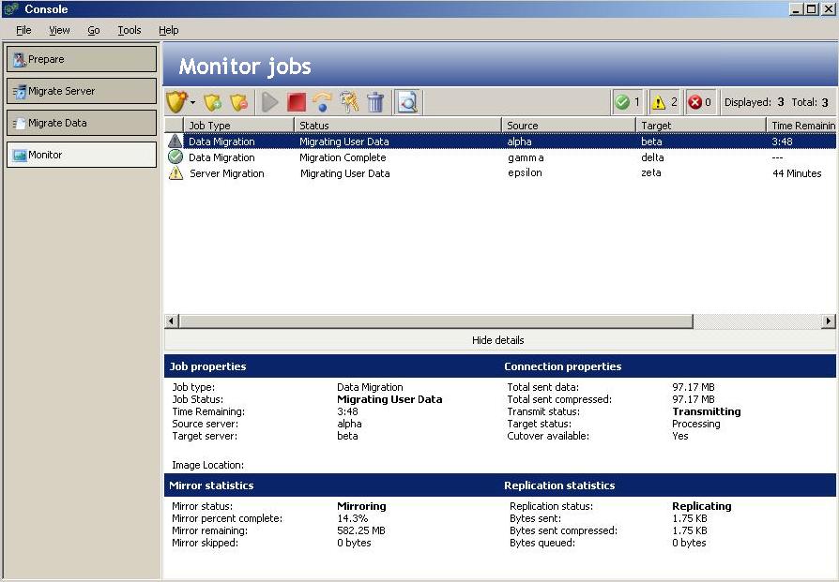
Task: Open the dropdown arrow beside the shield icon
Action: coord(193,103)
